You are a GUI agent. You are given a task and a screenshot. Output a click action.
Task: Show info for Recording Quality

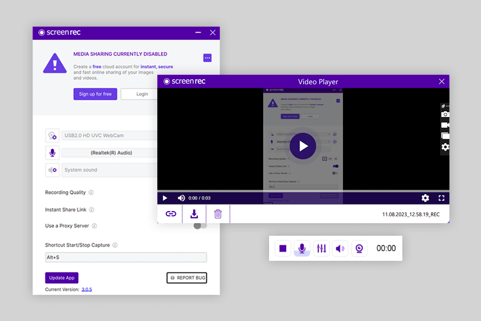coord(91,193)
